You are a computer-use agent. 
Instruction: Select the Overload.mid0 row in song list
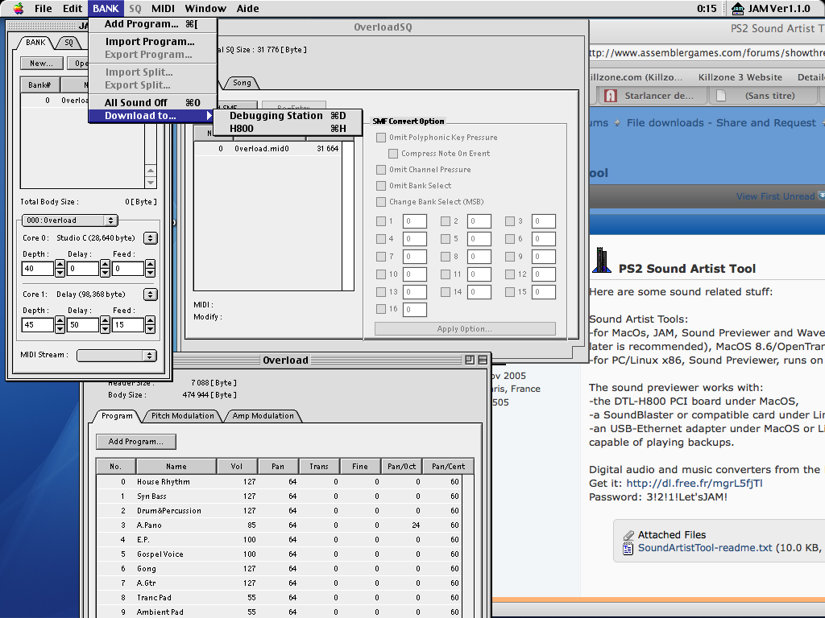coord(267,149)
